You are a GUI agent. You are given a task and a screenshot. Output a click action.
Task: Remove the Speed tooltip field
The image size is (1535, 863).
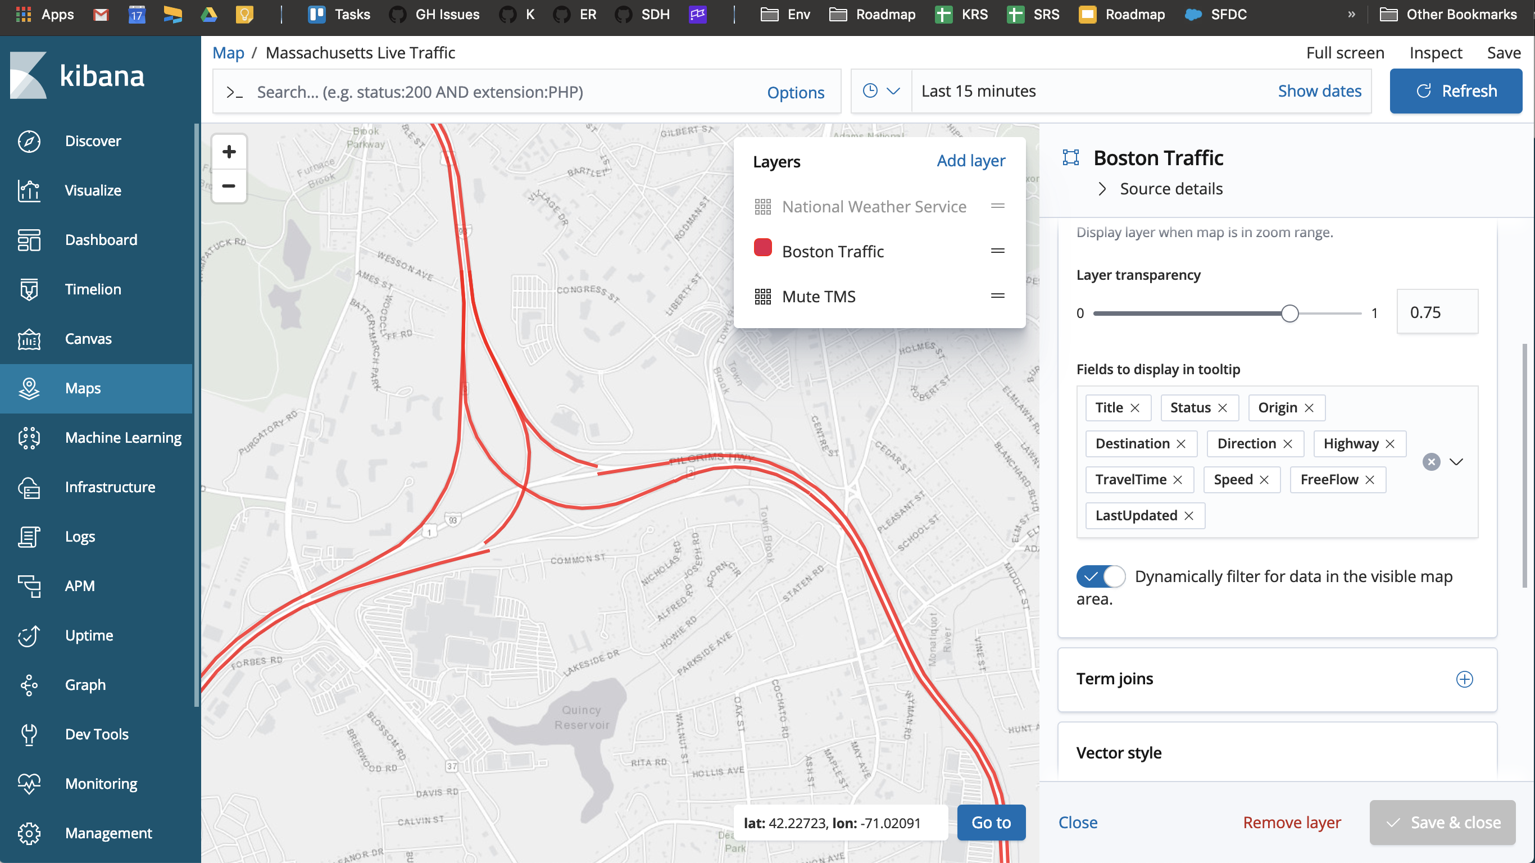coord(1266,479)
